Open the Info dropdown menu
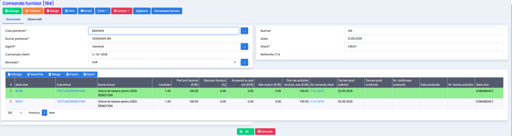 (102, 11)
